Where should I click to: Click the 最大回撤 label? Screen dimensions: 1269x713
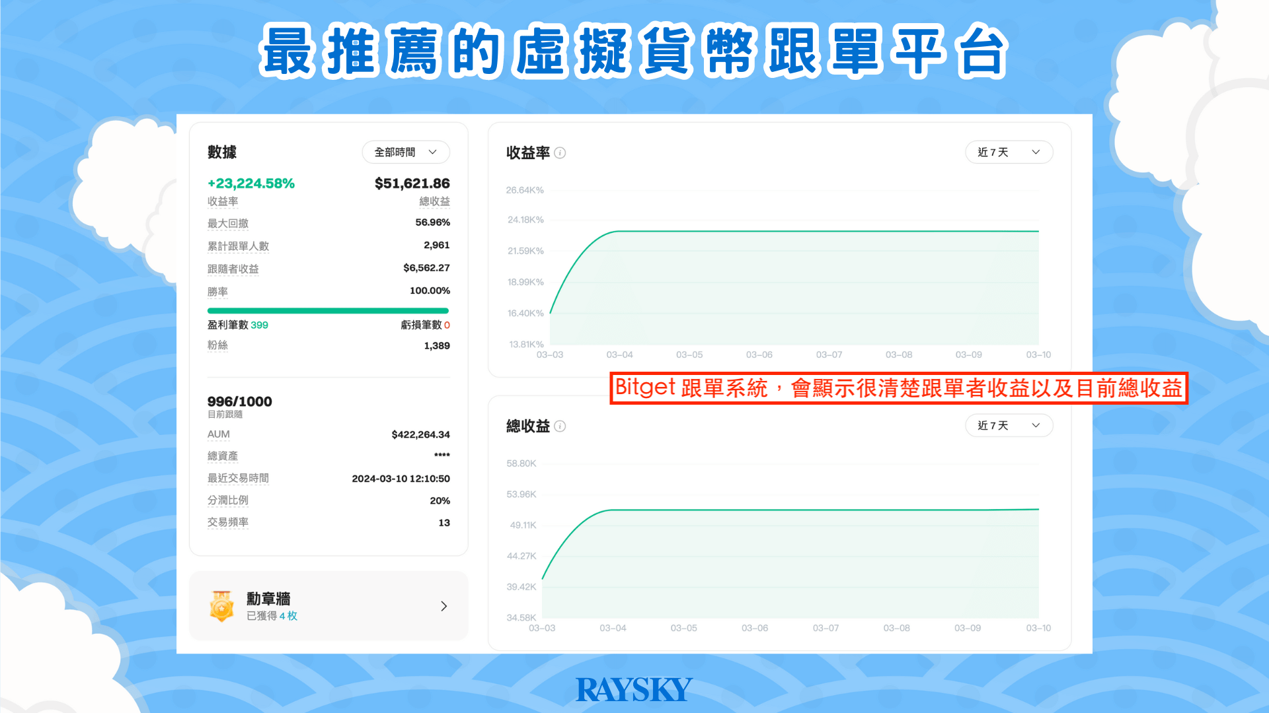[228, 223]
